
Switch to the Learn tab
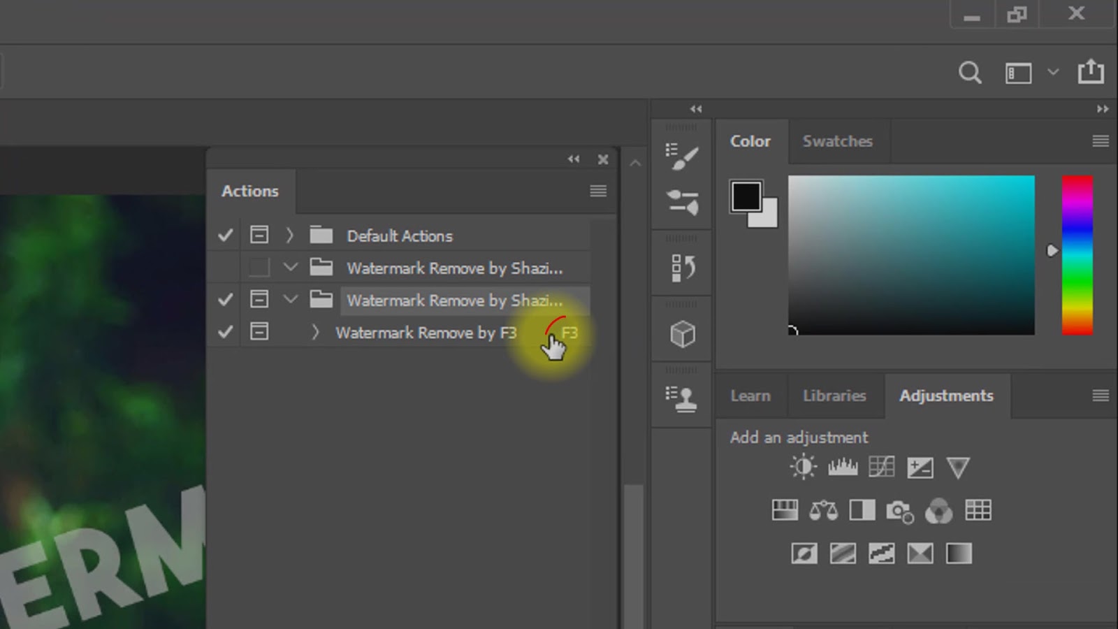(750, 396)
